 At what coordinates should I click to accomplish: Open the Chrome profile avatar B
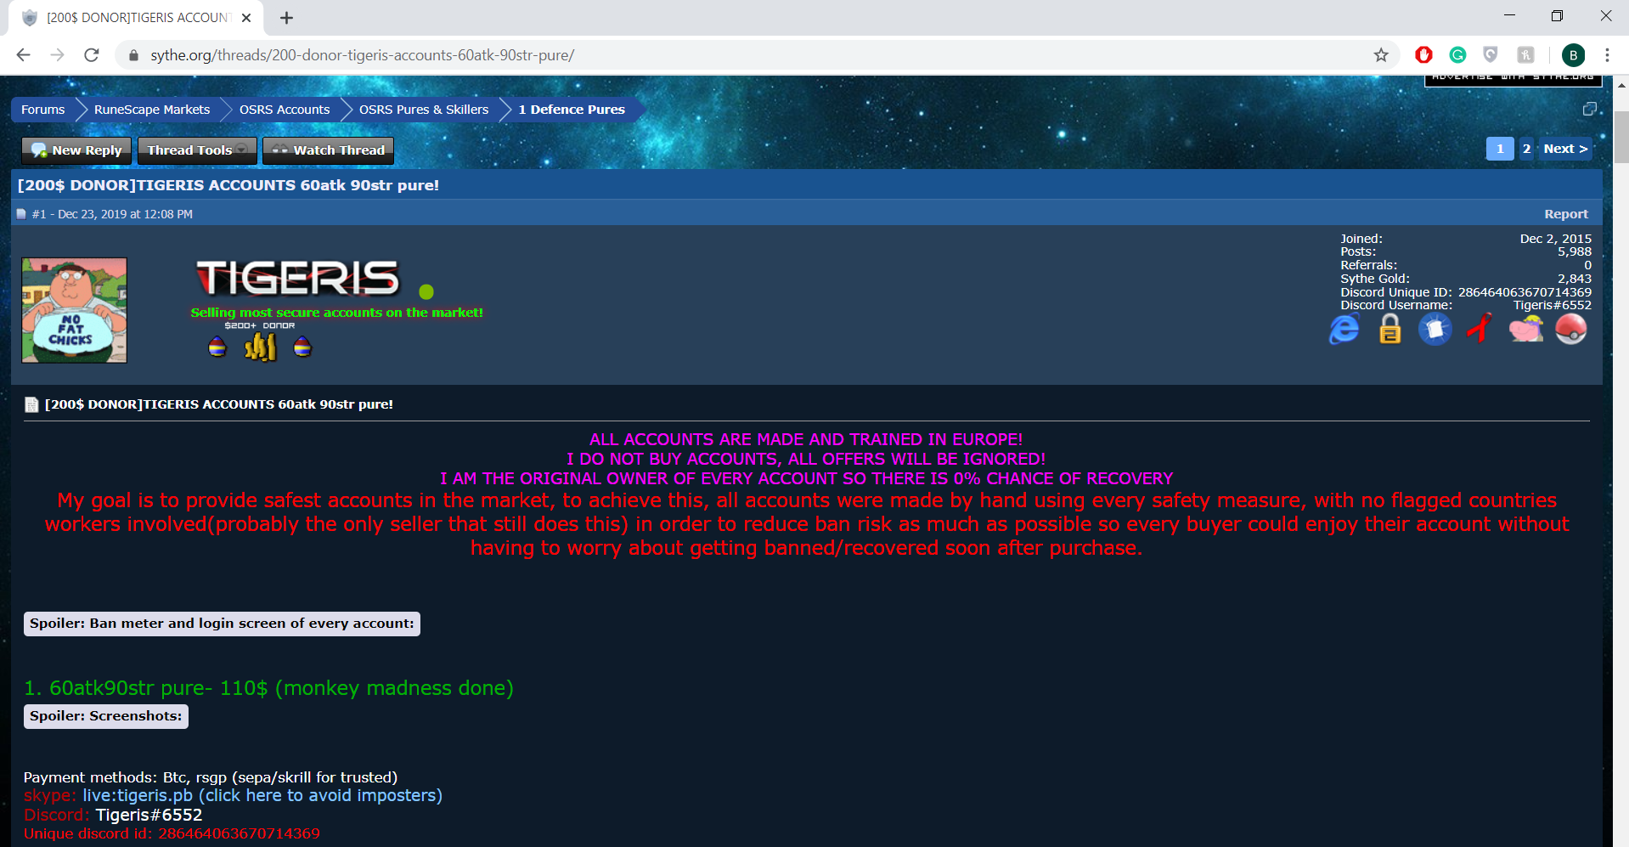[x=1573, y=55]
